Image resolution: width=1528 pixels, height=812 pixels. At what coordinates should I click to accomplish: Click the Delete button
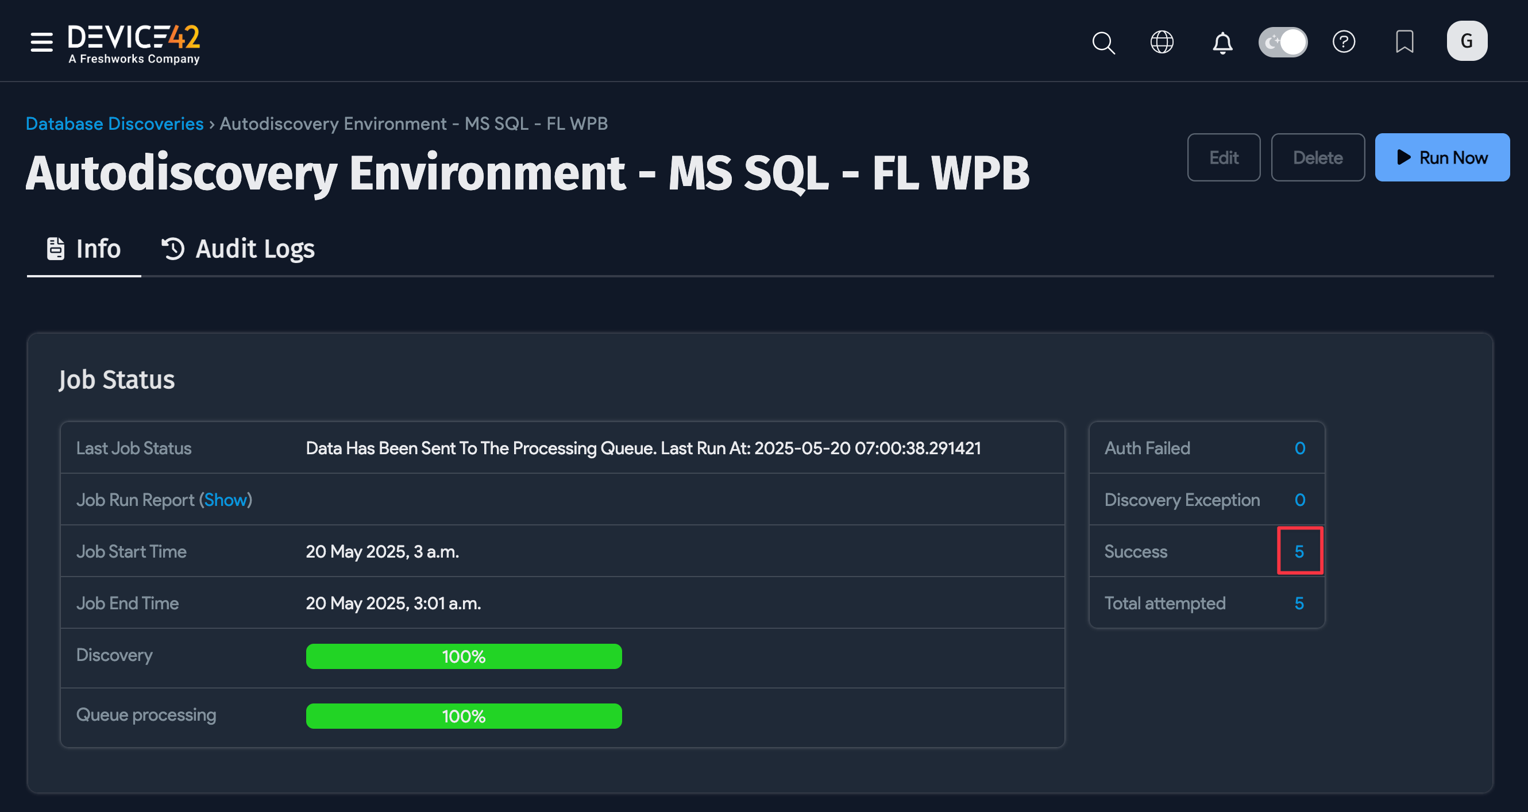coord(1317,158)
